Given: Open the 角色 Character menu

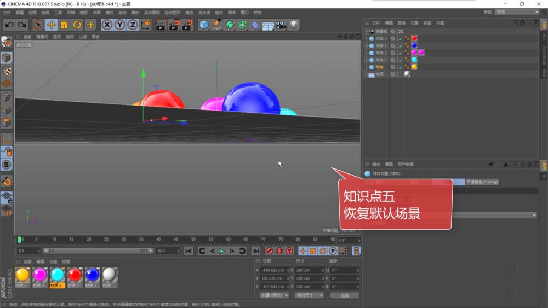Looking at the screenshot, I should pyautogui.click(x=189, y=13).
